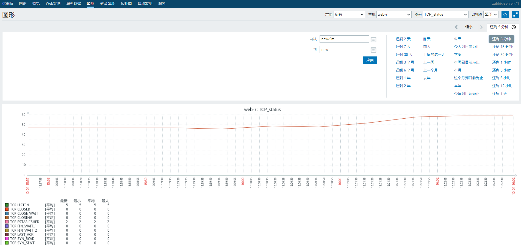The width and height of the screenshot is (521, 245).
Task: Click the 缩小 zoom out button
Action: (469, 27)
